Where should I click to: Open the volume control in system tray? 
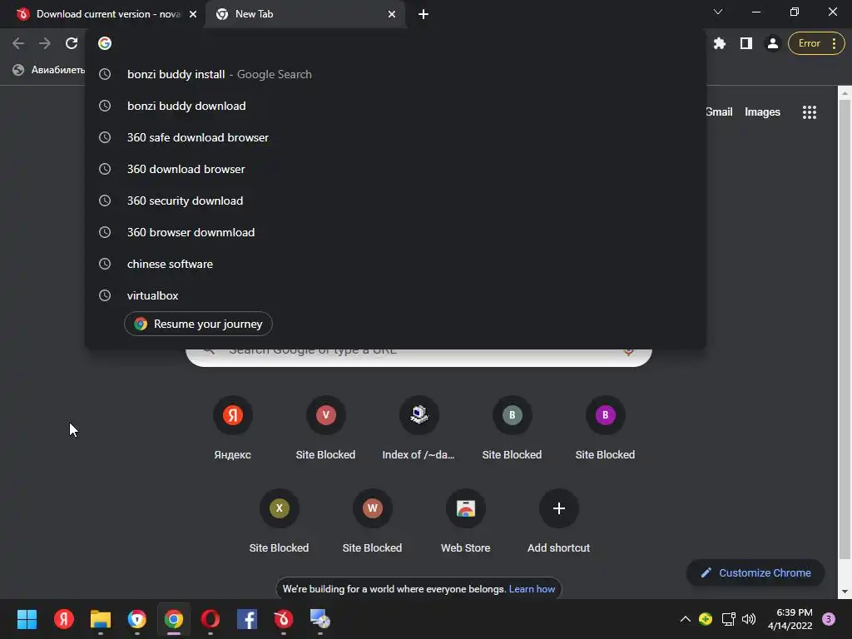[x=749, y=619]
